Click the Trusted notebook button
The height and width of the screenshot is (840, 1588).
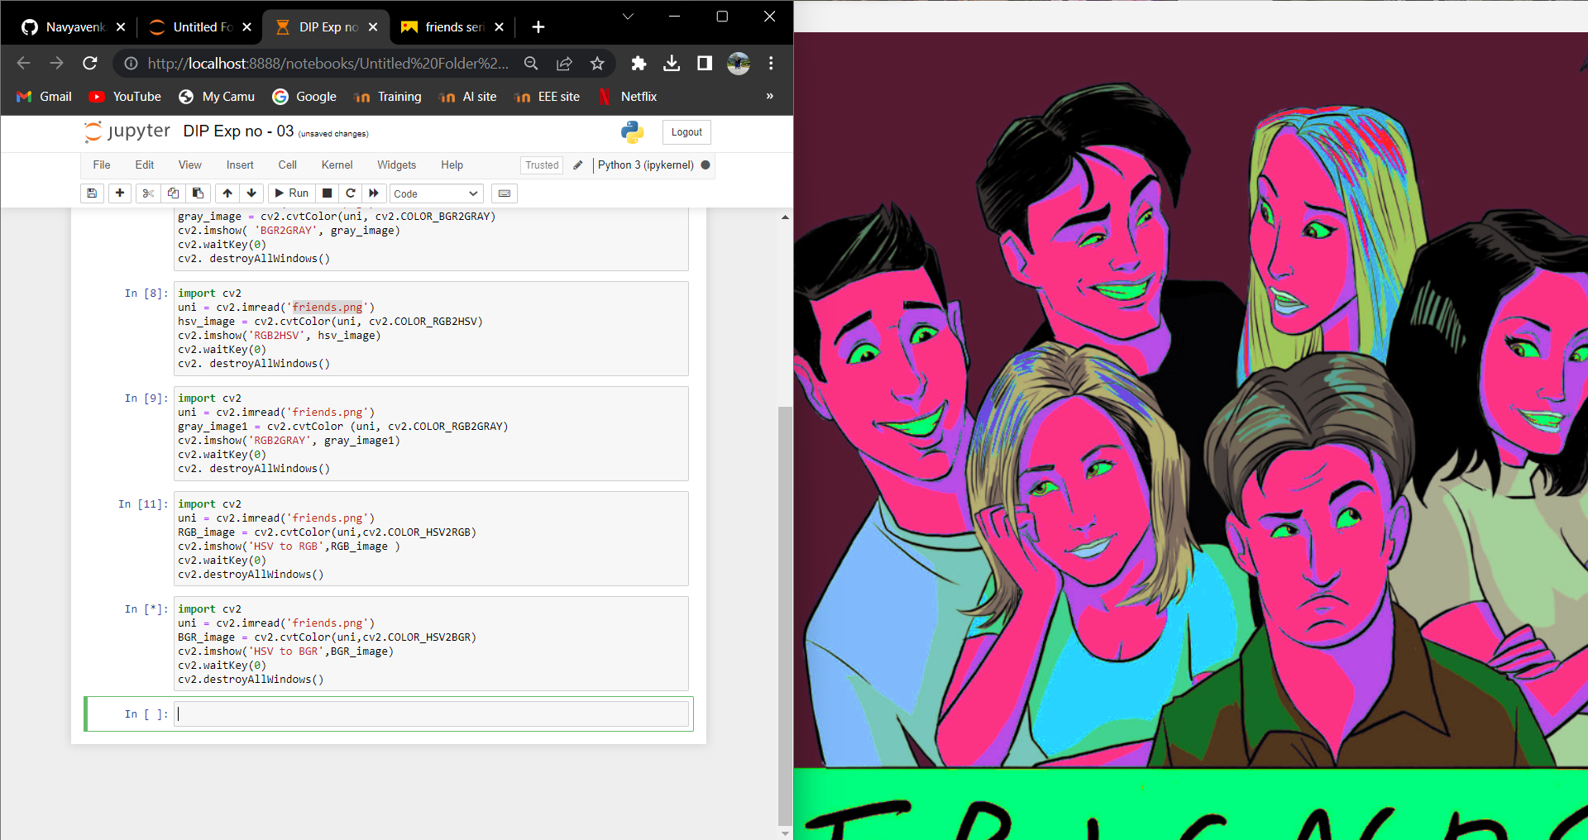pyautogui.click(x=542, y=165)
